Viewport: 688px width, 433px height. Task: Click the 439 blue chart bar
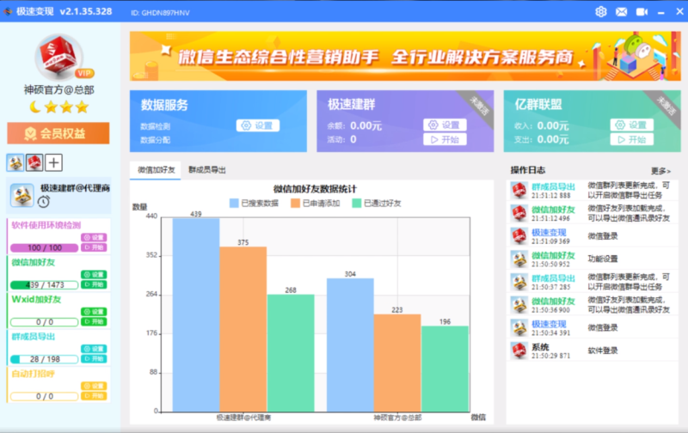pos(196,315)
